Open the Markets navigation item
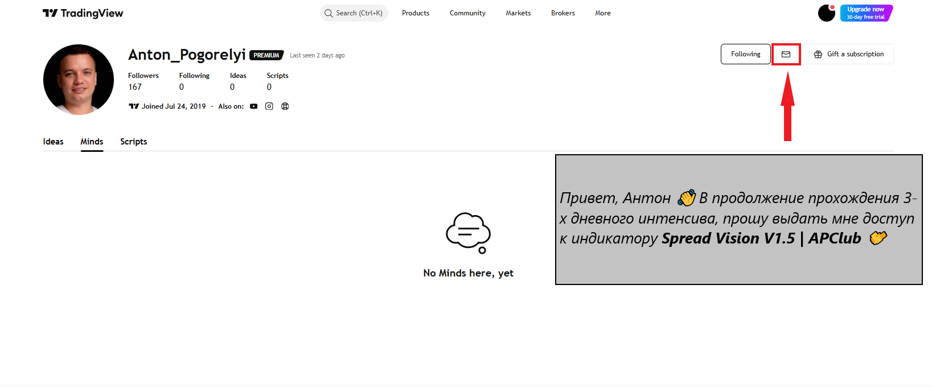 click(x=518, y=13)
